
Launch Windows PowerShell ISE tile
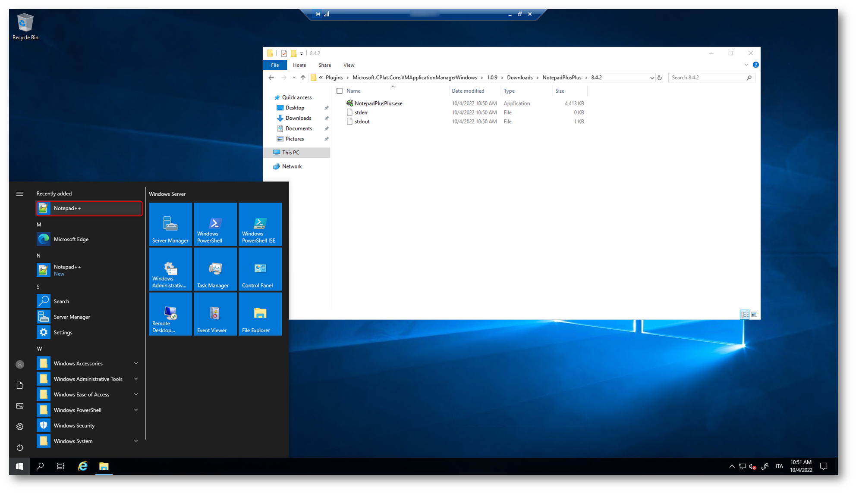pyautogui.click(x=260, y=224)
